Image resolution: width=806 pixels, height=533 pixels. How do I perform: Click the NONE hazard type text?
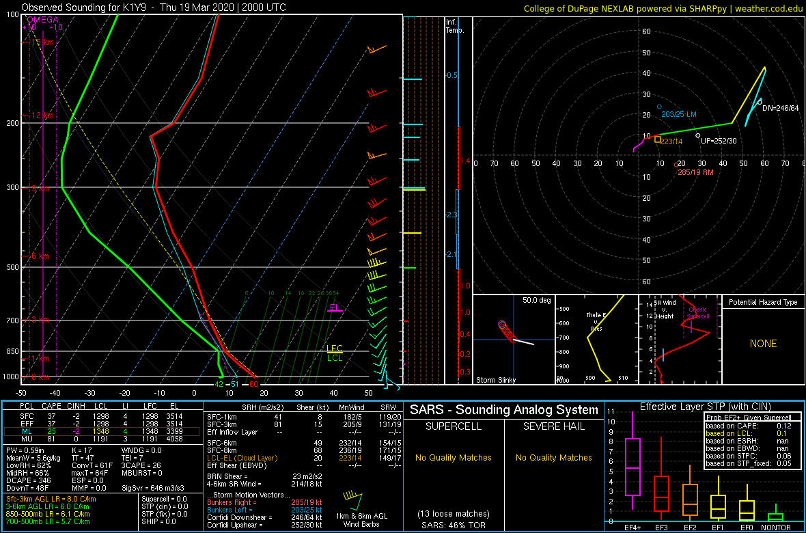click(763, 344)
